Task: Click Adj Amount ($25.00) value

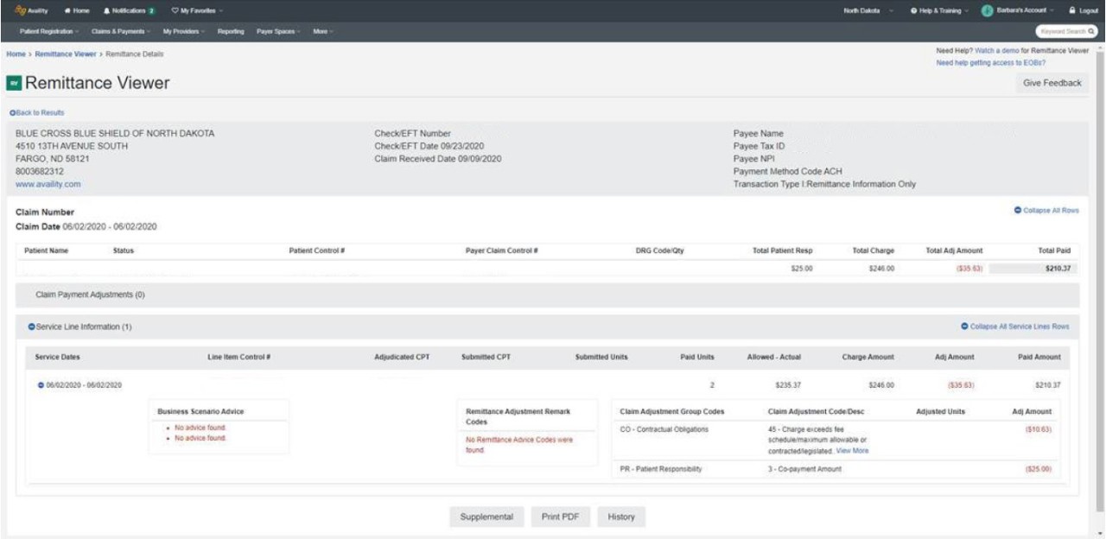Action: 1039,469
